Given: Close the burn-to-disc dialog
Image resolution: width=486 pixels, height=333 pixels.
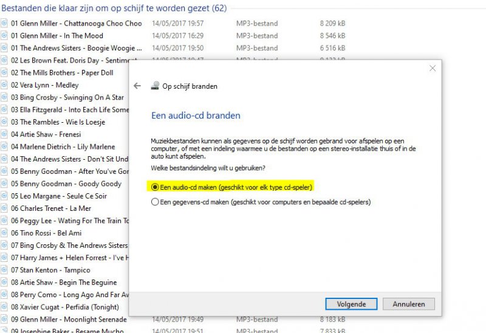Looking at the screenshot, I should point(433,69).
